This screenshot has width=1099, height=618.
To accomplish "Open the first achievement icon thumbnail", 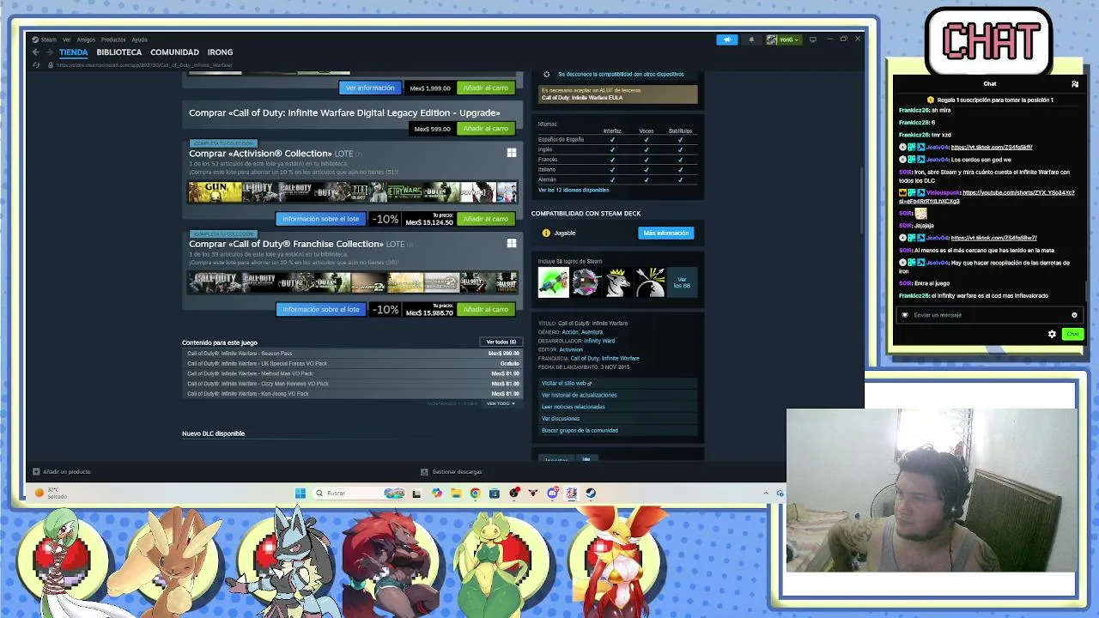I will click(553, 282).
